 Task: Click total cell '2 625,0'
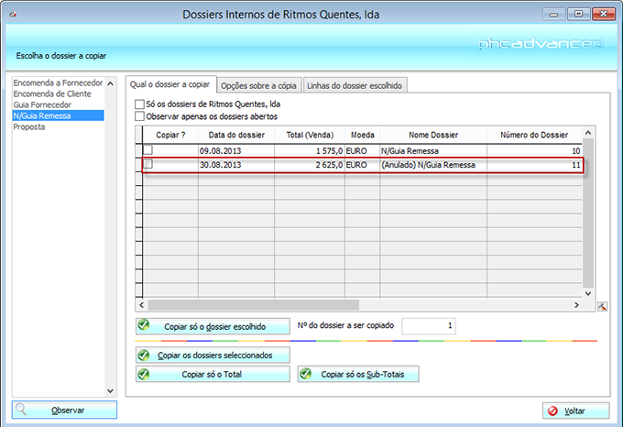[x=310, y=165]
